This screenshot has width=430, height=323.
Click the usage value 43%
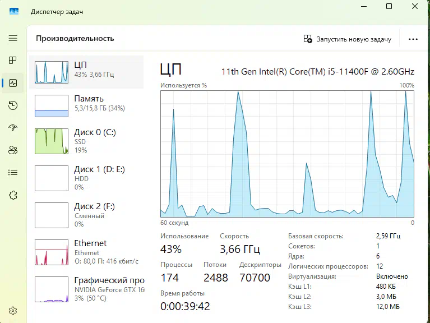tap(171, 249)
